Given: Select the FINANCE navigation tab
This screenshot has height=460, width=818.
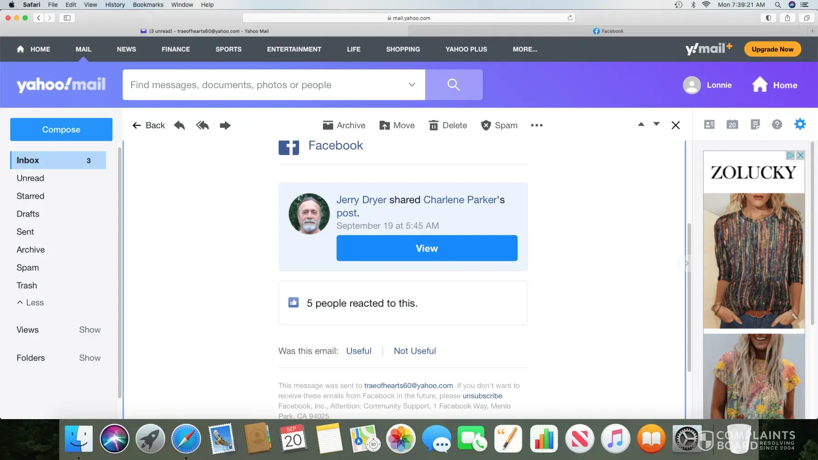Looking at the screenshot, I should [x=176, y=49].
